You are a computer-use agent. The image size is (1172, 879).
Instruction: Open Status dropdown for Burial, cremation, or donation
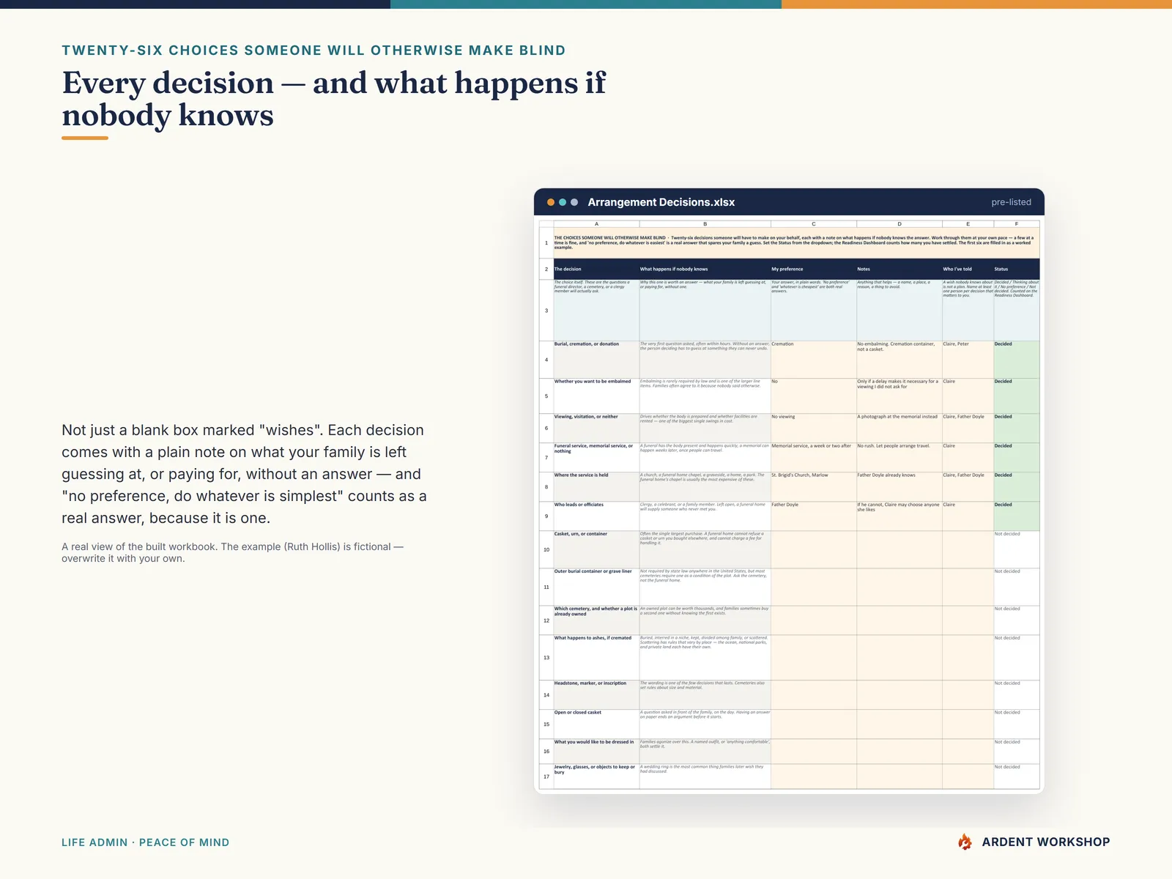pos(1016,360)
